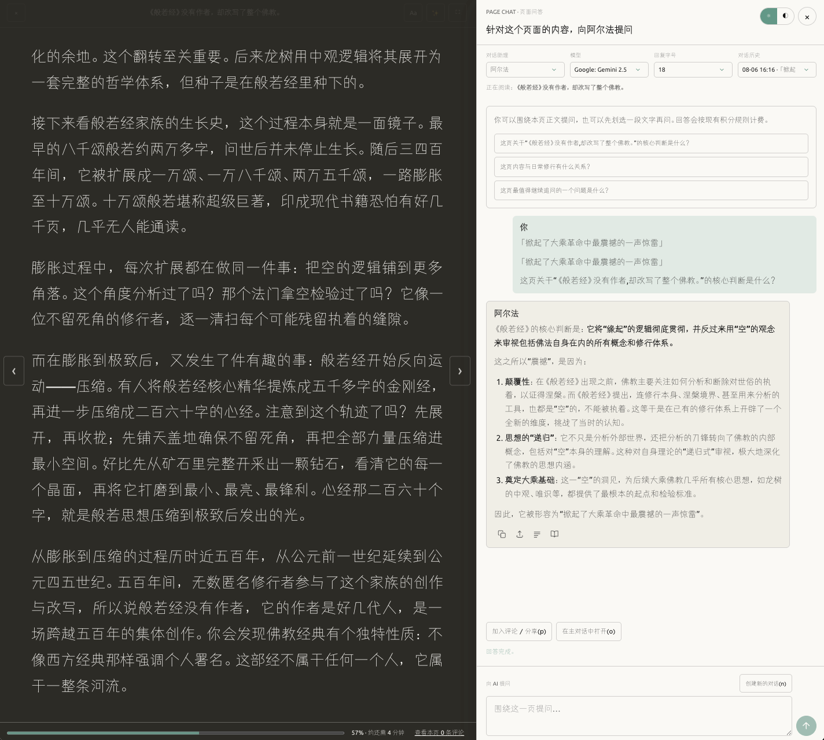Click the 莫定大乘基础 list item in the answer

pyautogui.click(x=643, y=487)
